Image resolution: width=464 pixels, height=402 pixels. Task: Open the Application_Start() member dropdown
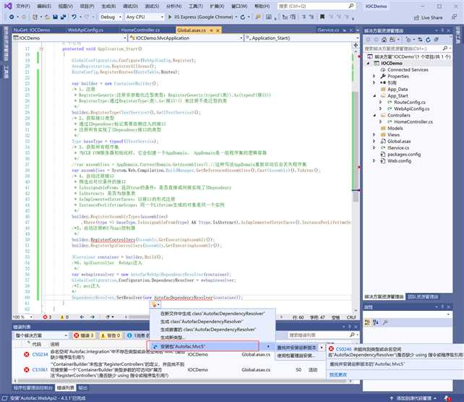tap(302, 38)
